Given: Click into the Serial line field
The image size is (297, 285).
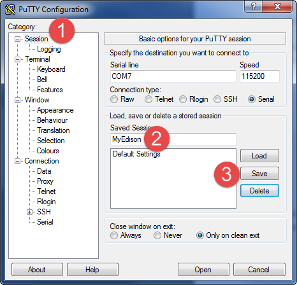Looking at the screenshot, I should [173, 76].
